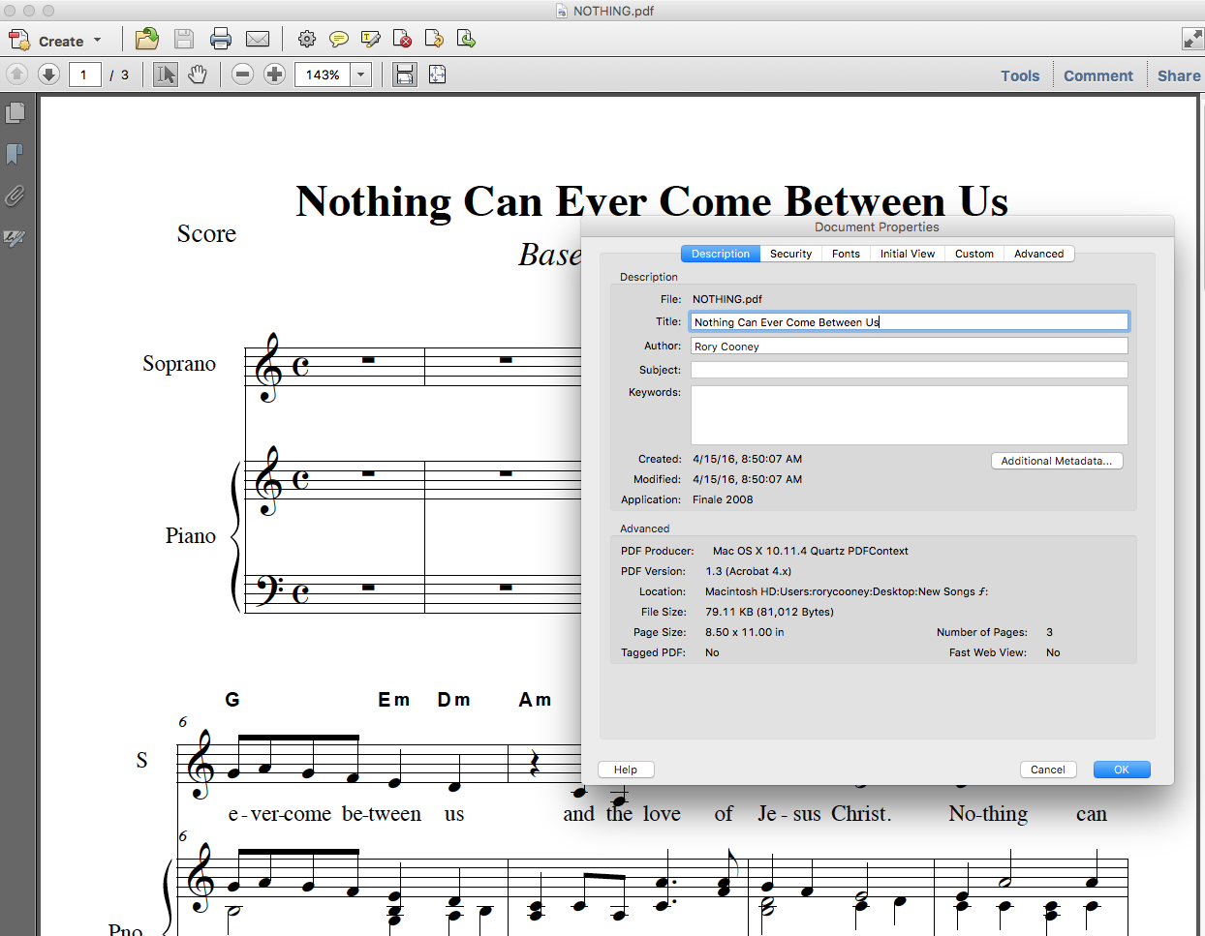Click the 8.50 x 11.00 in page size

click(745, 632)
